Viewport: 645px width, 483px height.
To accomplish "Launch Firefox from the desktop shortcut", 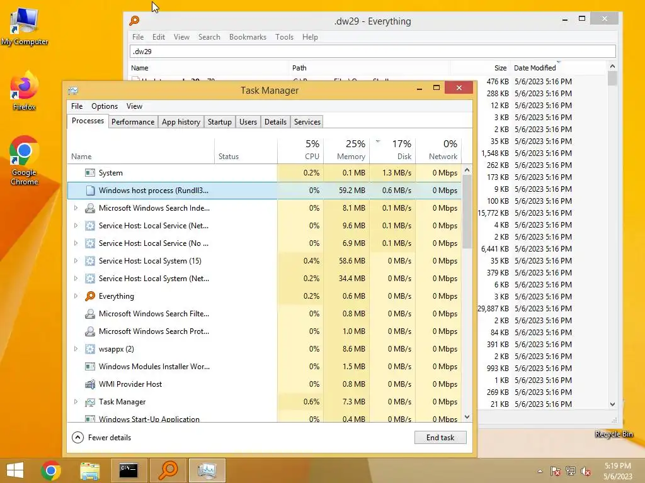I will (x=25, y=92).
